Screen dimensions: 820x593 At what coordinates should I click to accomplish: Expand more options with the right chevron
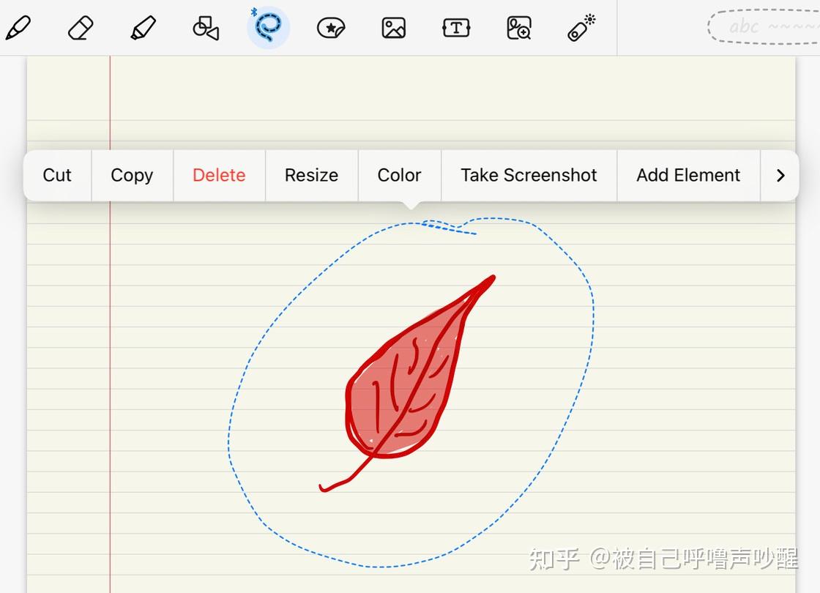point(780,176)
